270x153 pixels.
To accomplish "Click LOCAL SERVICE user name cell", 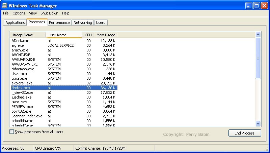I will click(x=61, y=45).
